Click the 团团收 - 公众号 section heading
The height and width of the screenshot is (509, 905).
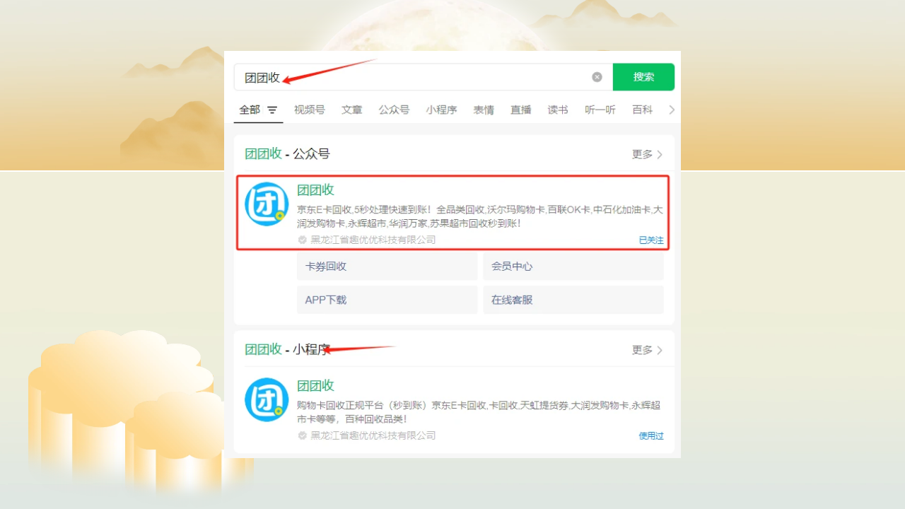(x=287, y=154)
